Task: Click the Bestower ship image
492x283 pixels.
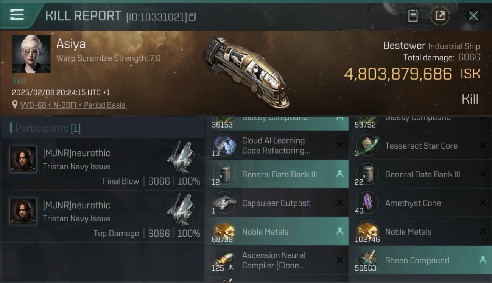Action: [x=246, y=72]
